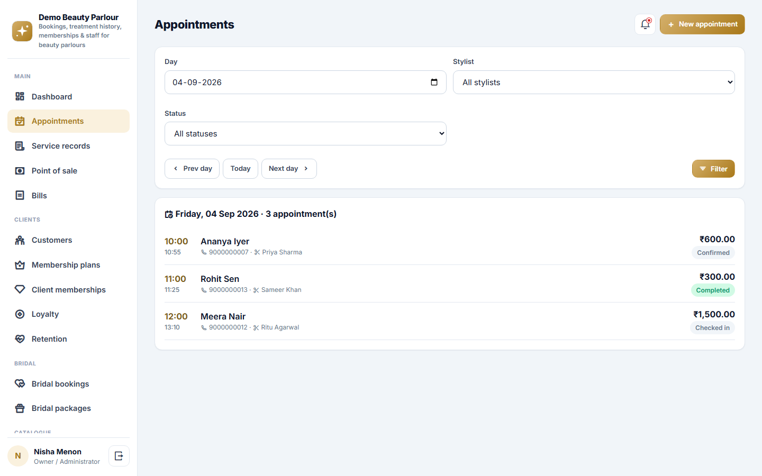
Task: Click the Confirmed status badge
Action: point(713,253)
